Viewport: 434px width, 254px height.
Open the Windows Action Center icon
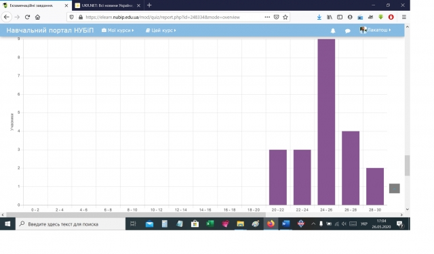399,224
